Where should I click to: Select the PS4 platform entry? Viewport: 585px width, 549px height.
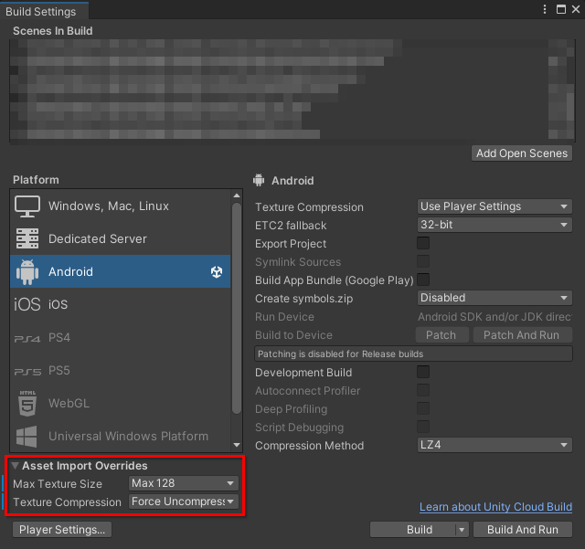click(120, 338)
